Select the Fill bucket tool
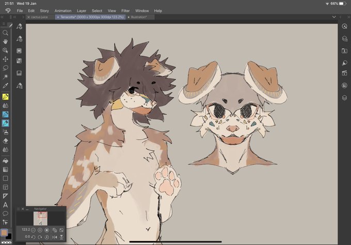Image resolution: width=351 pixels, height=245 pixels. coord(5,160)
